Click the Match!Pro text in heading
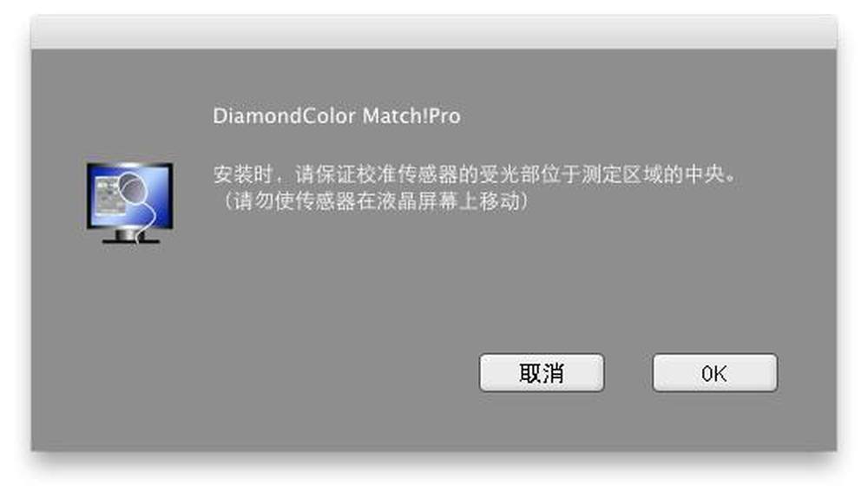Screen dimensions: 868x498 [411, 116]
